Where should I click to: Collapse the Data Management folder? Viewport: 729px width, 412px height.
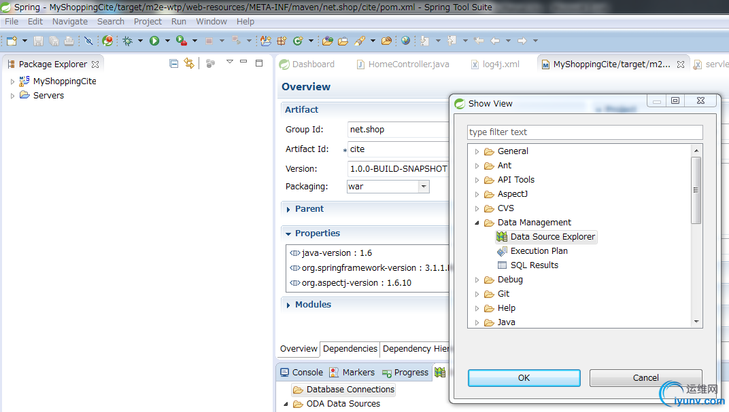pos(477,223)
